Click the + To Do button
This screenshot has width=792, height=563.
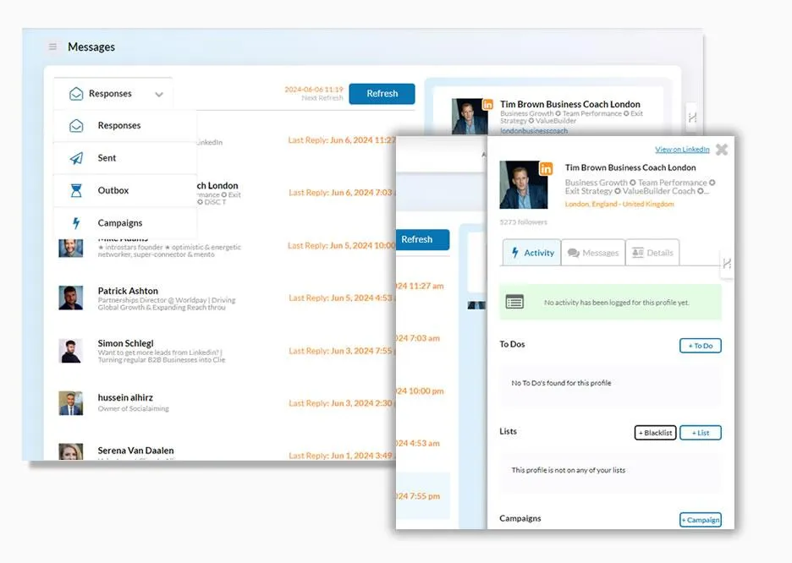point(700,346)
